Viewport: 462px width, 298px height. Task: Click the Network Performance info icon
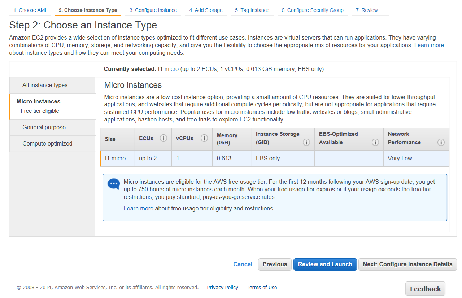[x=441, y=142]
